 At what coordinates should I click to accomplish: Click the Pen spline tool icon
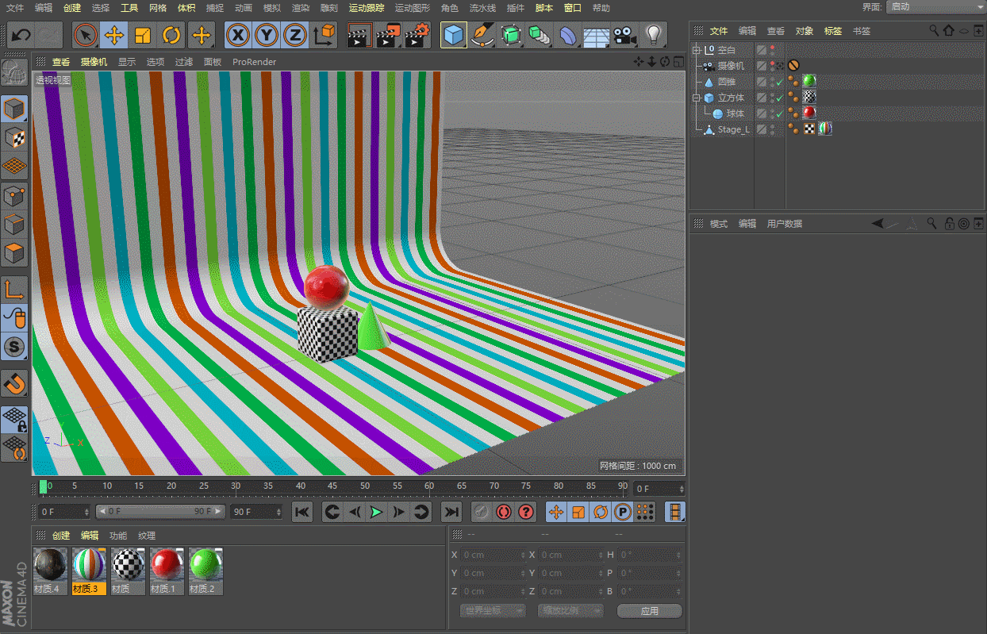click(x=482, y=36)
